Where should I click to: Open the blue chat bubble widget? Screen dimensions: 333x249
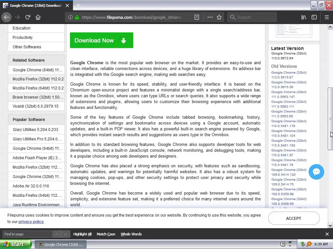pos(316,172)
